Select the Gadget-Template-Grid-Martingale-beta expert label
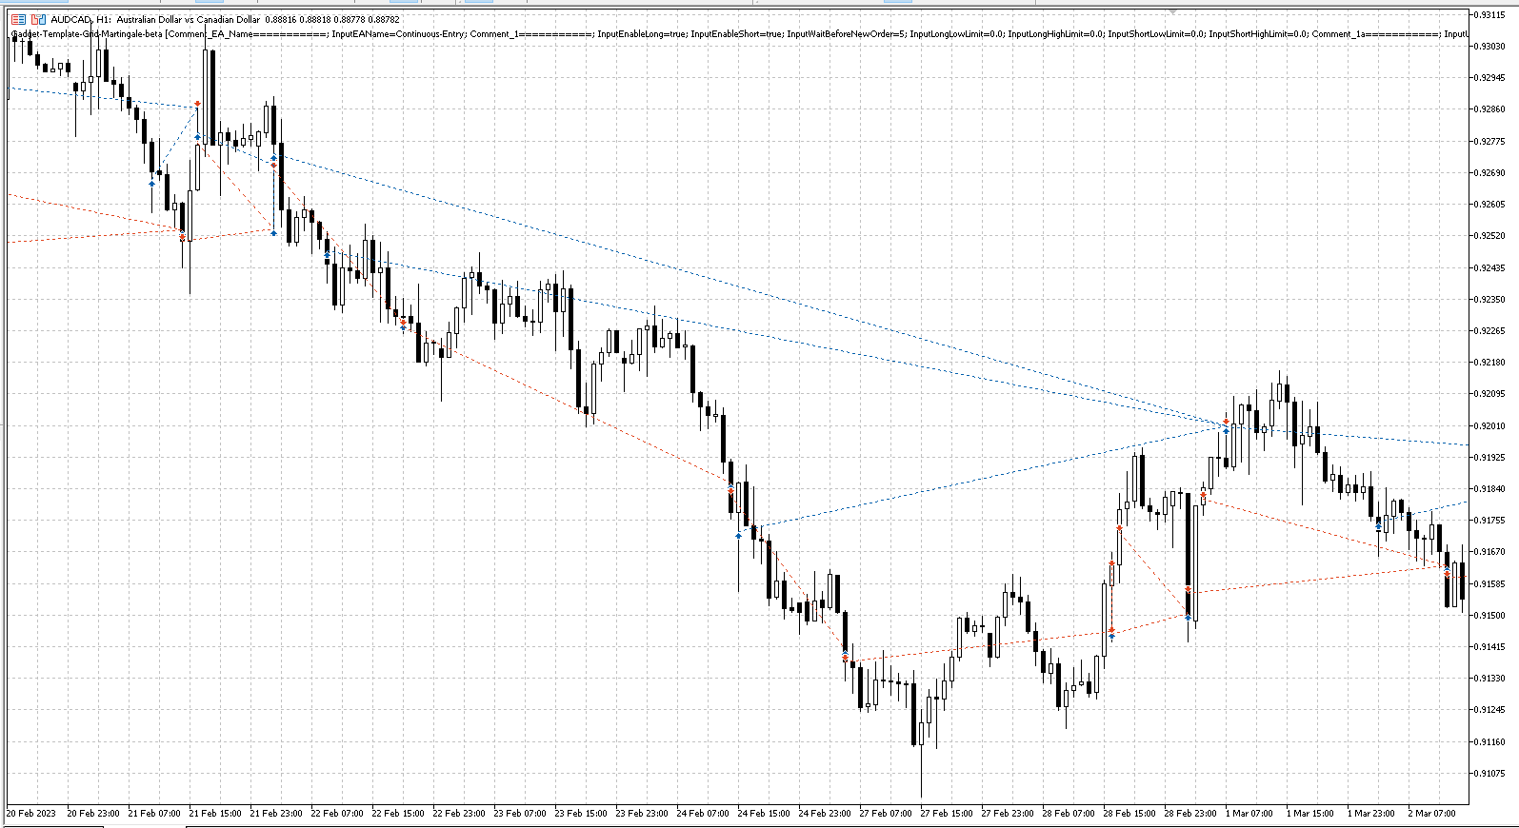Screen dimensions: 1519x828 [x=86, y=34]
